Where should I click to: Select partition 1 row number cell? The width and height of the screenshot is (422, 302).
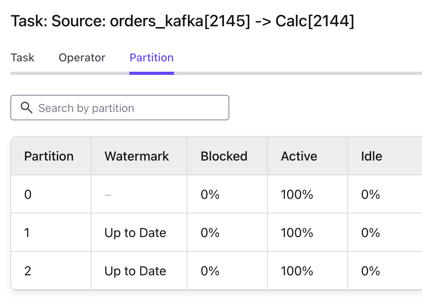click(27, 233)
